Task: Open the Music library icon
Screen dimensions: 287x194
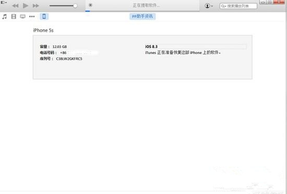Action: [x=5, y=17]
